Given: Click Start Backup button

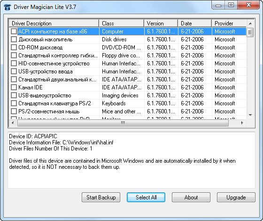Looking at the screenshot, I should [x=101, y=197].
